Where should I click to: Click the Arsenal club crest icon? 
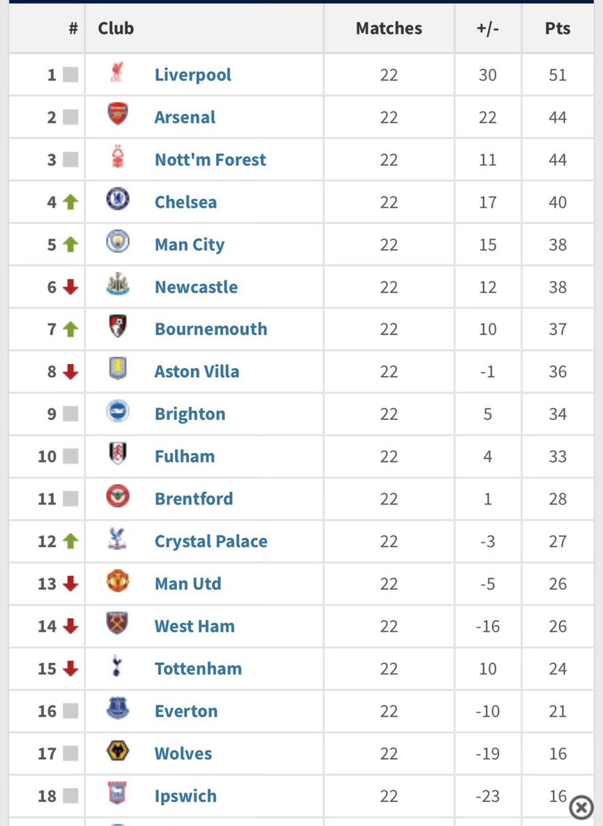point(118,116)
